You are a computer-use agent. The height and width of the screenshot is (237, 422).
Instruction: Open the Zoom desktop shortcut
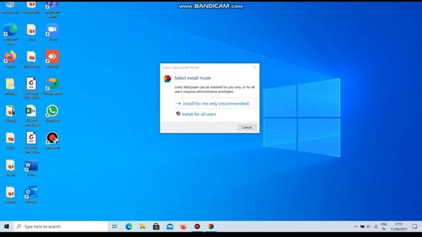pyautogui.click(x=52, y=32)
